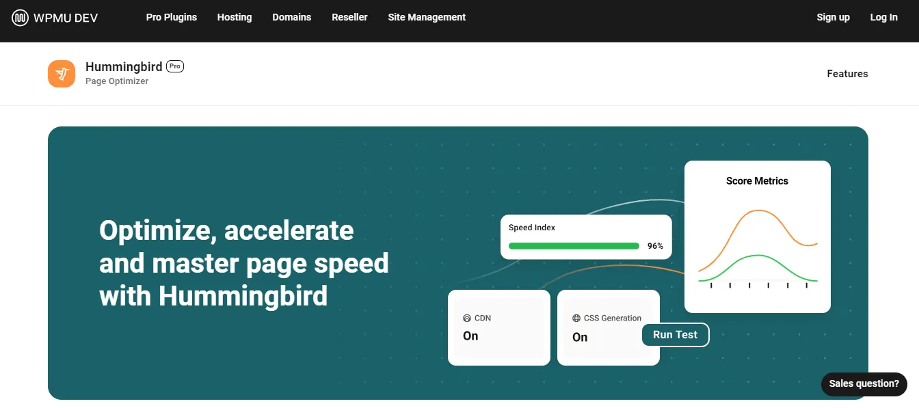
Task: Open the Pro Plugins menu
Action: click(171, 17)
